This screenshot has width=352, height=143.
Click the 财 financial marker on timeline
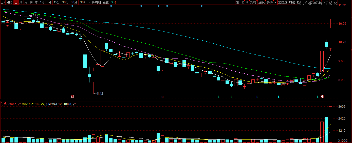[x=72, y=97]
